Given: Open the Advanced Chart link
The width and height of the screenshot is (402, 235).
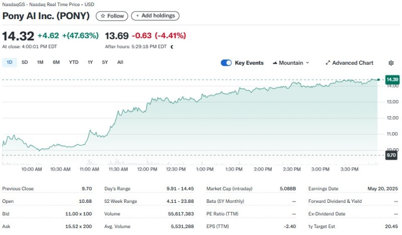Looking at the screenshot, I should click(x=349, y=63).
